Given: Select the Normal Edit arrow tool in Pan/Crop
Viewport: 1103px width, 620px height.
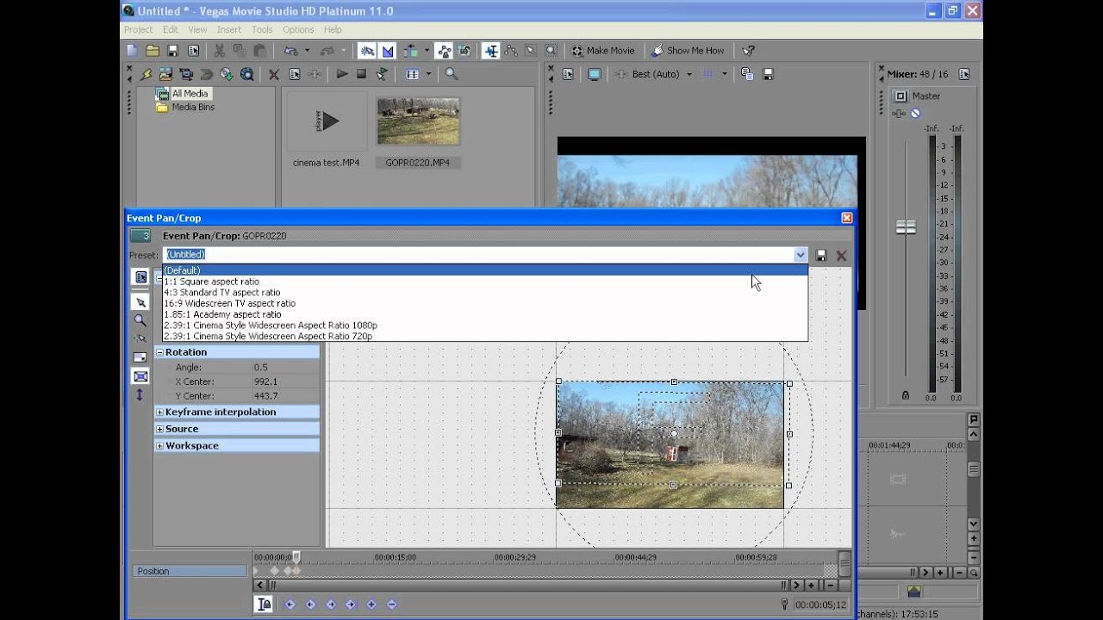Looking at the screenshot, I should point(140,302).
